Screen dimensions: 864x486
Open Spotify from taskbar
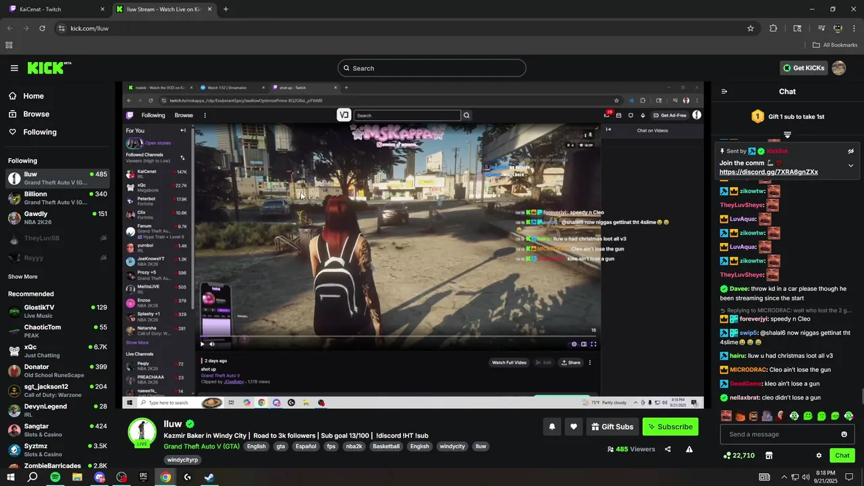tap(55, 477)
